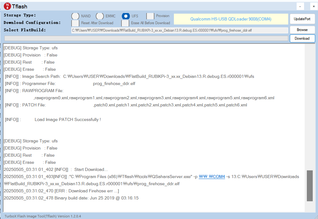Click the first '[DEBUG] Storage Type: ufs' line
The height and width of the screenshot is (219, 318).
31,48
